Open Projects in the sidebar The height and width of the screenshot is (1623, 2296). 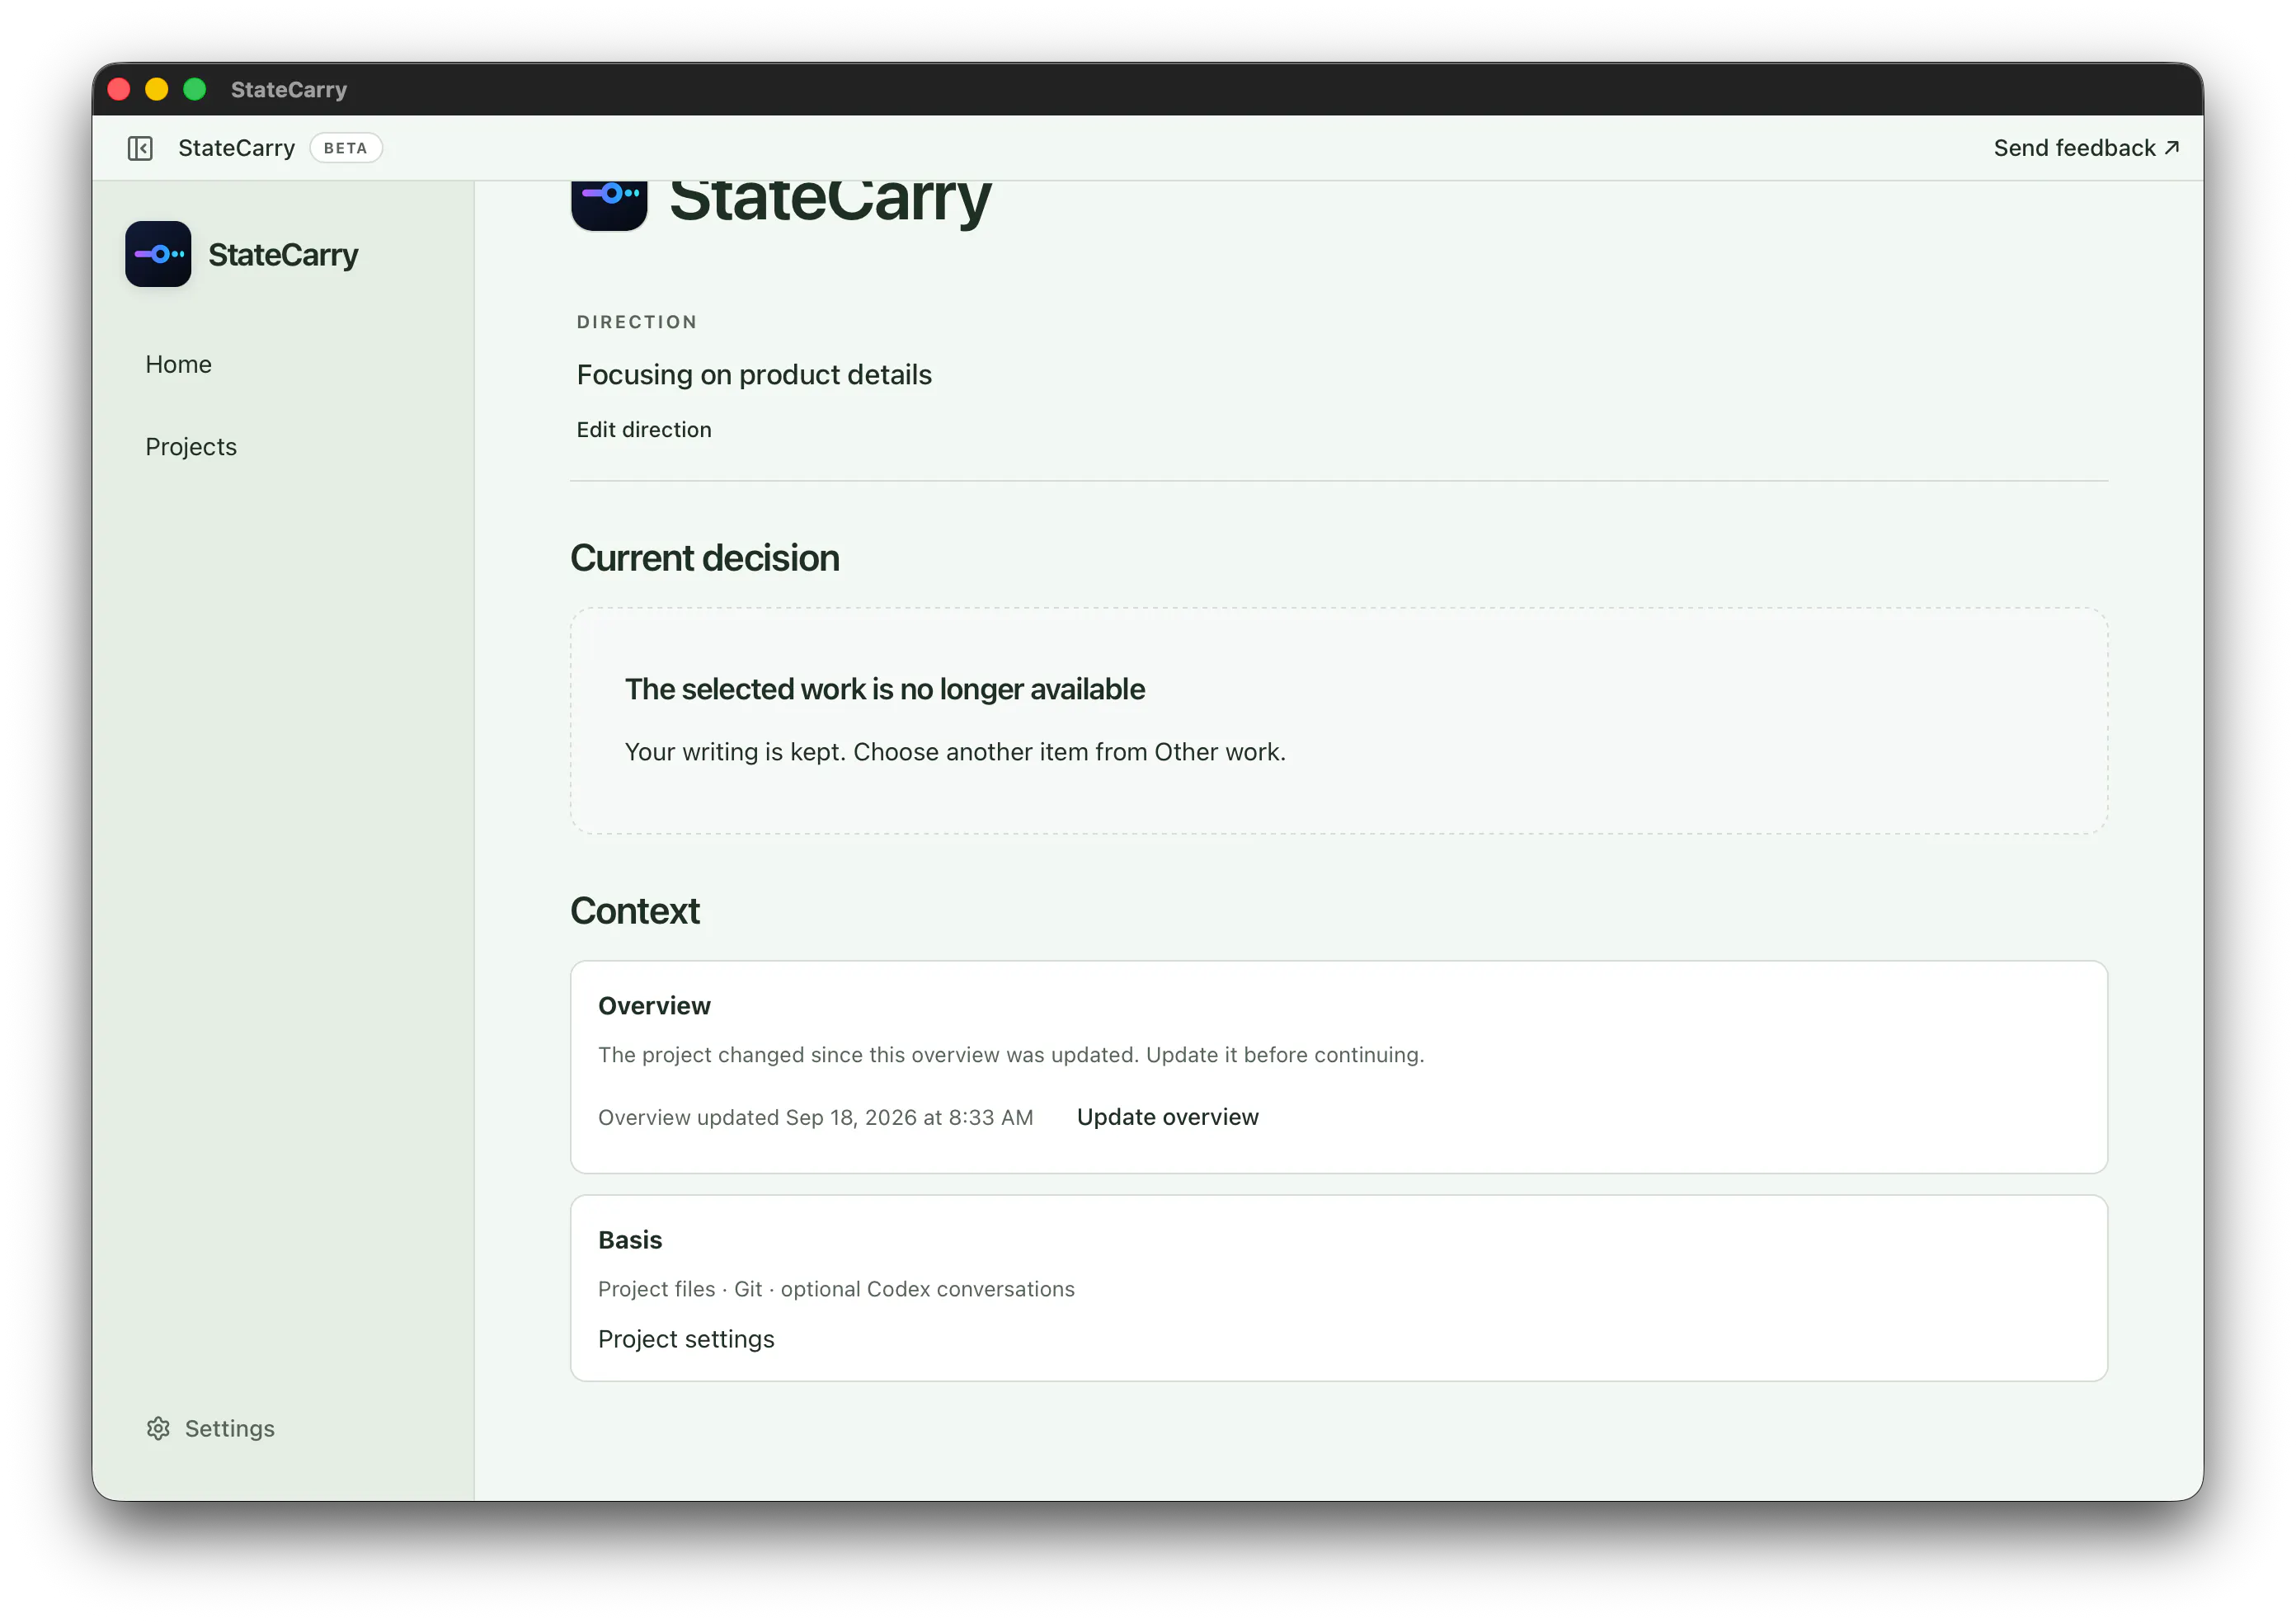coord(191,447)
